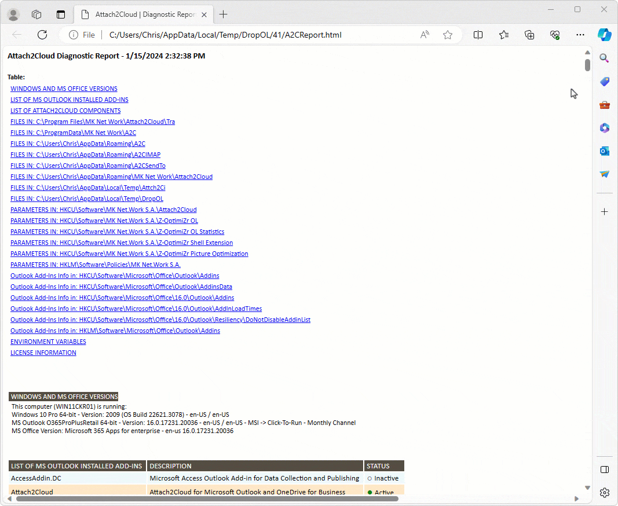Open the Collections icon
Image resolution: width=618 pixels, height=506 pixels.
click(x=529, y=35)
